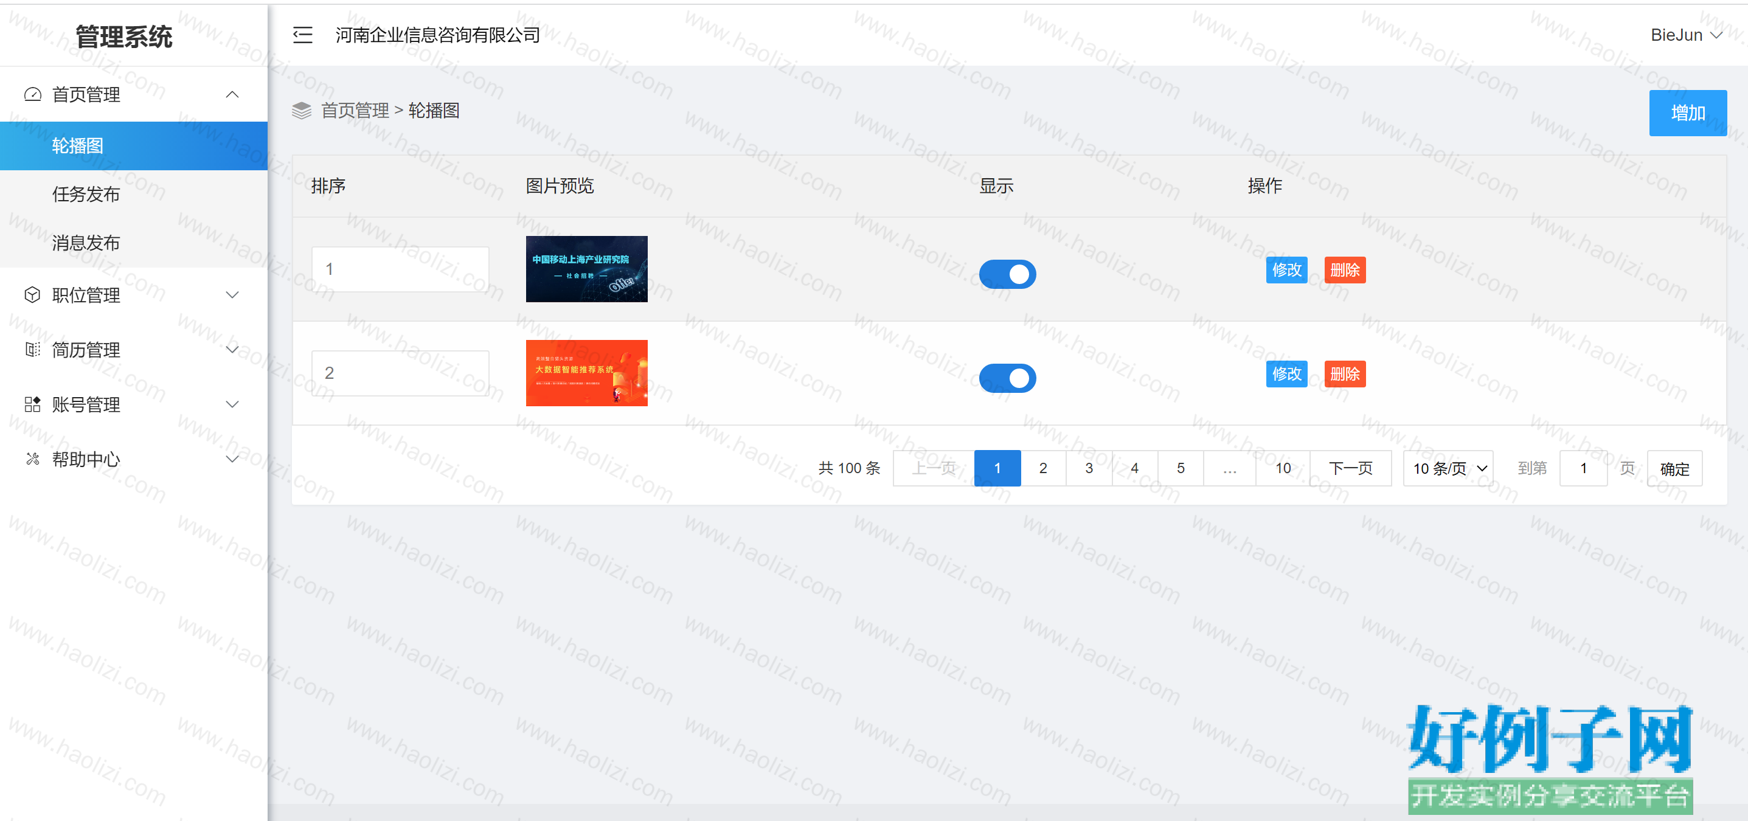This screenshot has width=1748, height=821.
Task: Click the pagination ellipsis button
Action: tap(1230, 468)
